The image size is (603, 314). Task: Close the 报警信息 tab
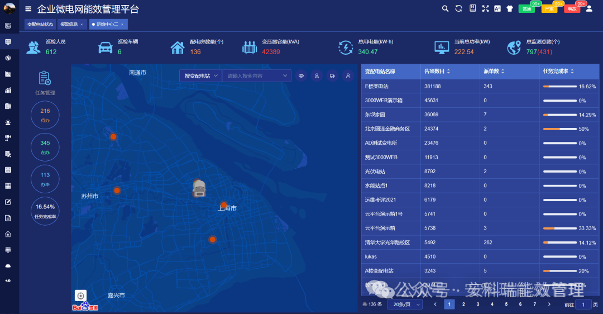(82, 25)
